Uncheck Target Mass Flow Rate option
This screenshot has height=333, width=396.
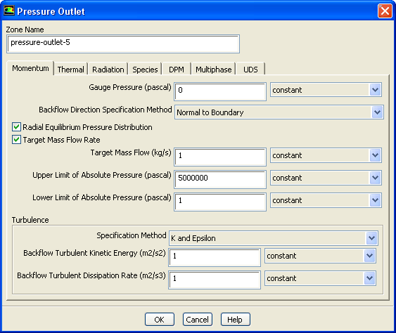16,140
